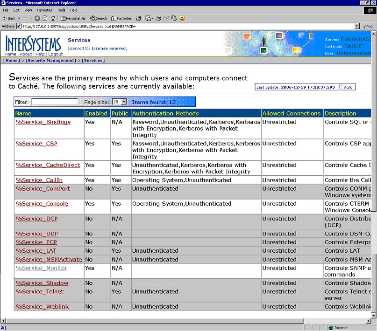Print the page using the printer icon
Image resolution: width=377 pixels, height=331 pixels.
(x=158, y=18)
